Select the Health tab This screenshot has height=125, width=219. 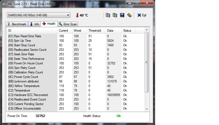point(49,24)
